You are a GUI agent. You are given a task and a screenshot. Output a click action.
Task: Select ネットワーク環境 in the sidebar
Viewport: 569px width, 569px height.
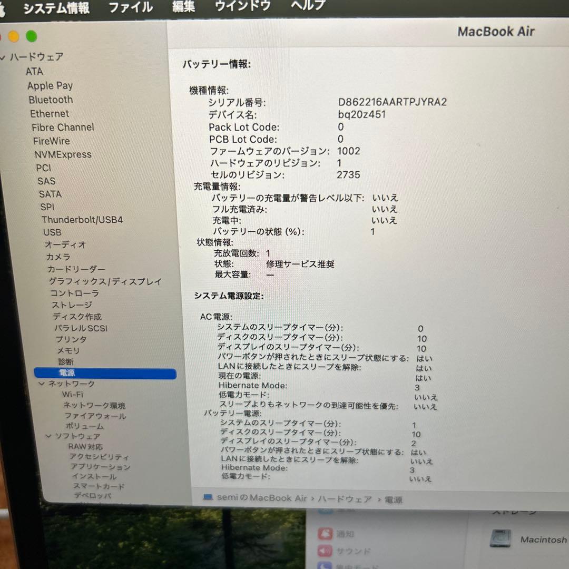[94, 405]
